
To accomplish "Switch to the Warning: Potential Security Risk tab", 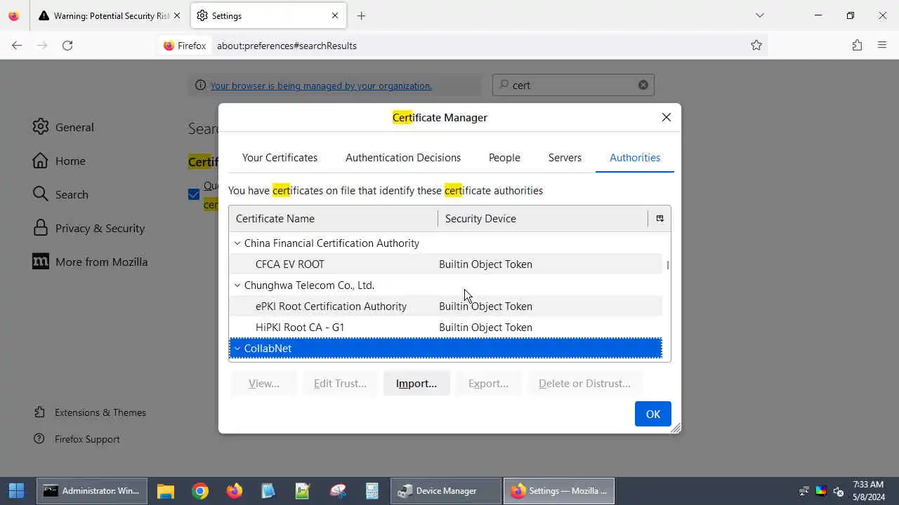I will pos(110,15).
